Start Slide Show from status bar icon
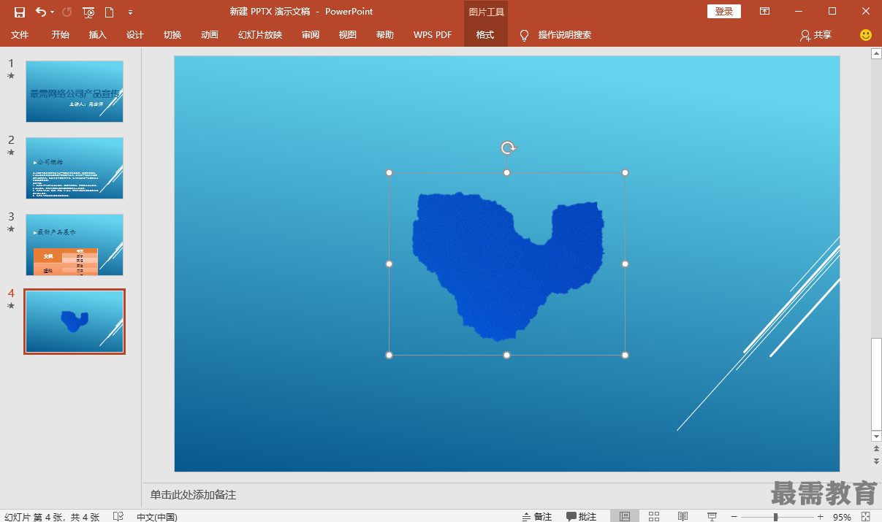The height and width of the screenshot is (522, 882). 712,516
